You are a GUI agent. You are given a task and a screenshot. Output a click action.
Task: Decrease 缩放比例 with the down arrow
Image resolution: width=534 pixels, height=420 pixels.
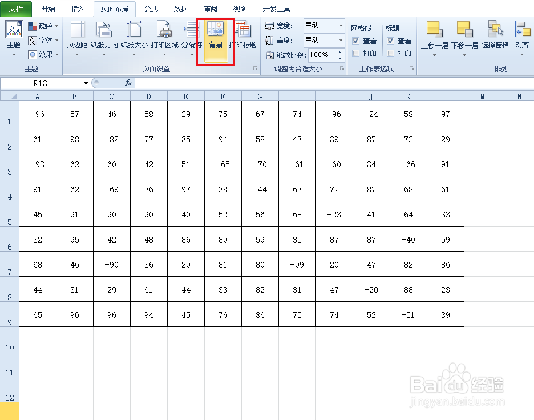click(339, 58)
